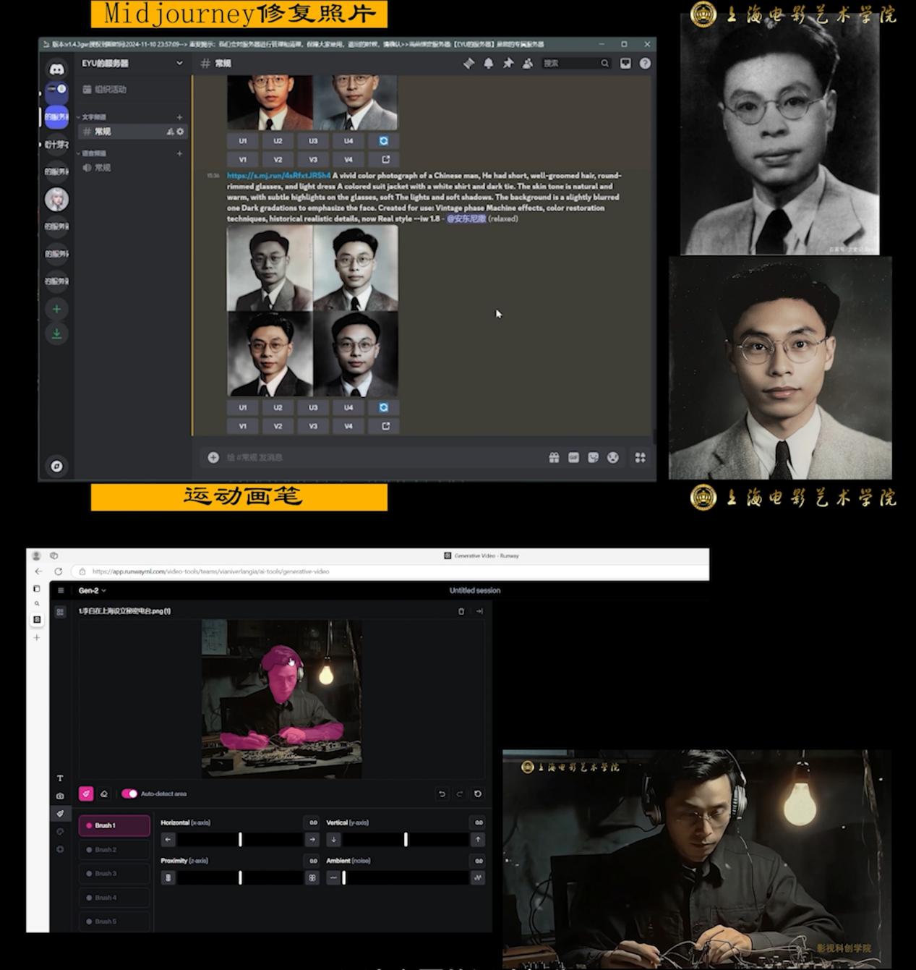Open Discord home direct messages icon
This screenshot has height=970, width=916.
coord(56,69)
